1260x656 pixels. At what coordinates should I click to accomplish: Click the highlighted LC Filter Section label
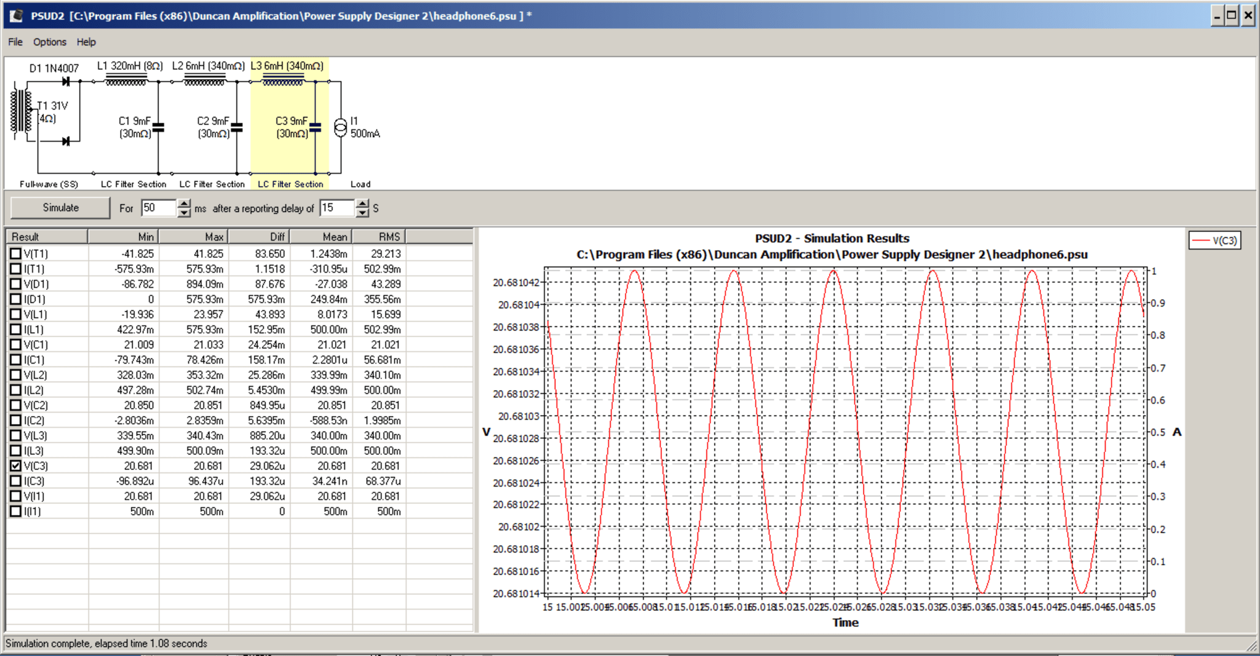(x=290, y=184)
